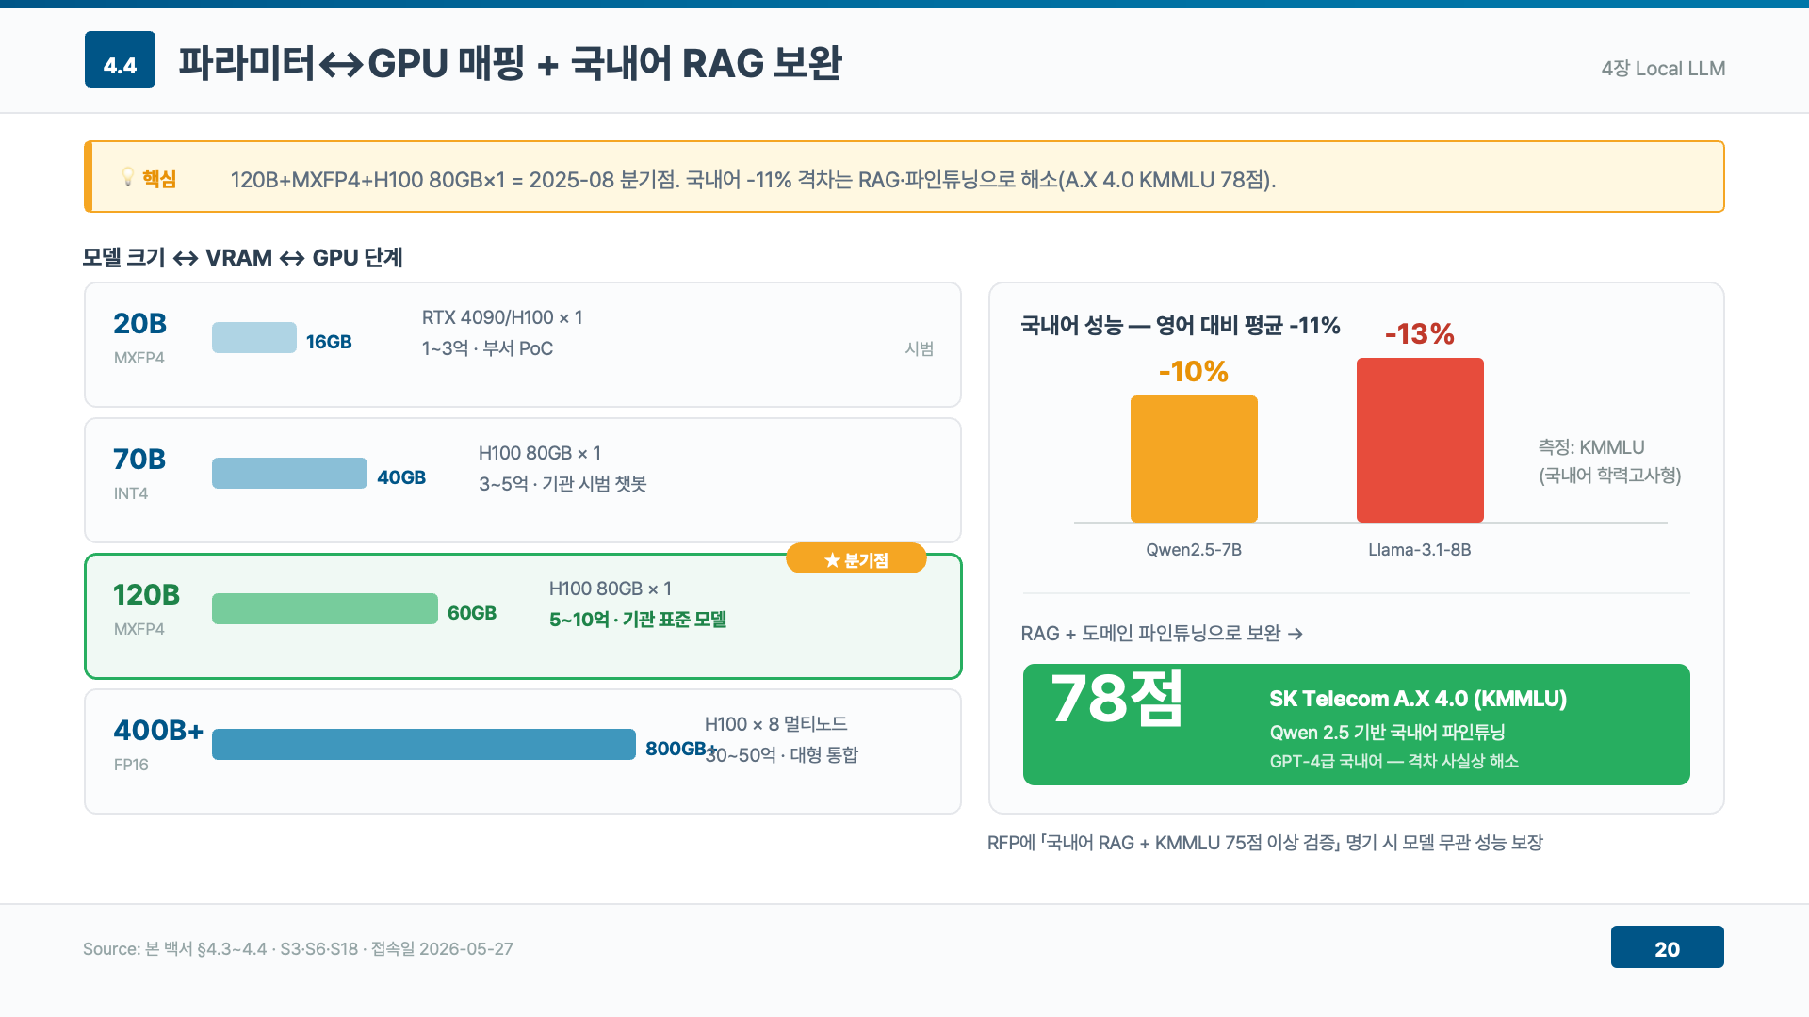Click the 40GB VRAM bar

click(x=289, y=473)
